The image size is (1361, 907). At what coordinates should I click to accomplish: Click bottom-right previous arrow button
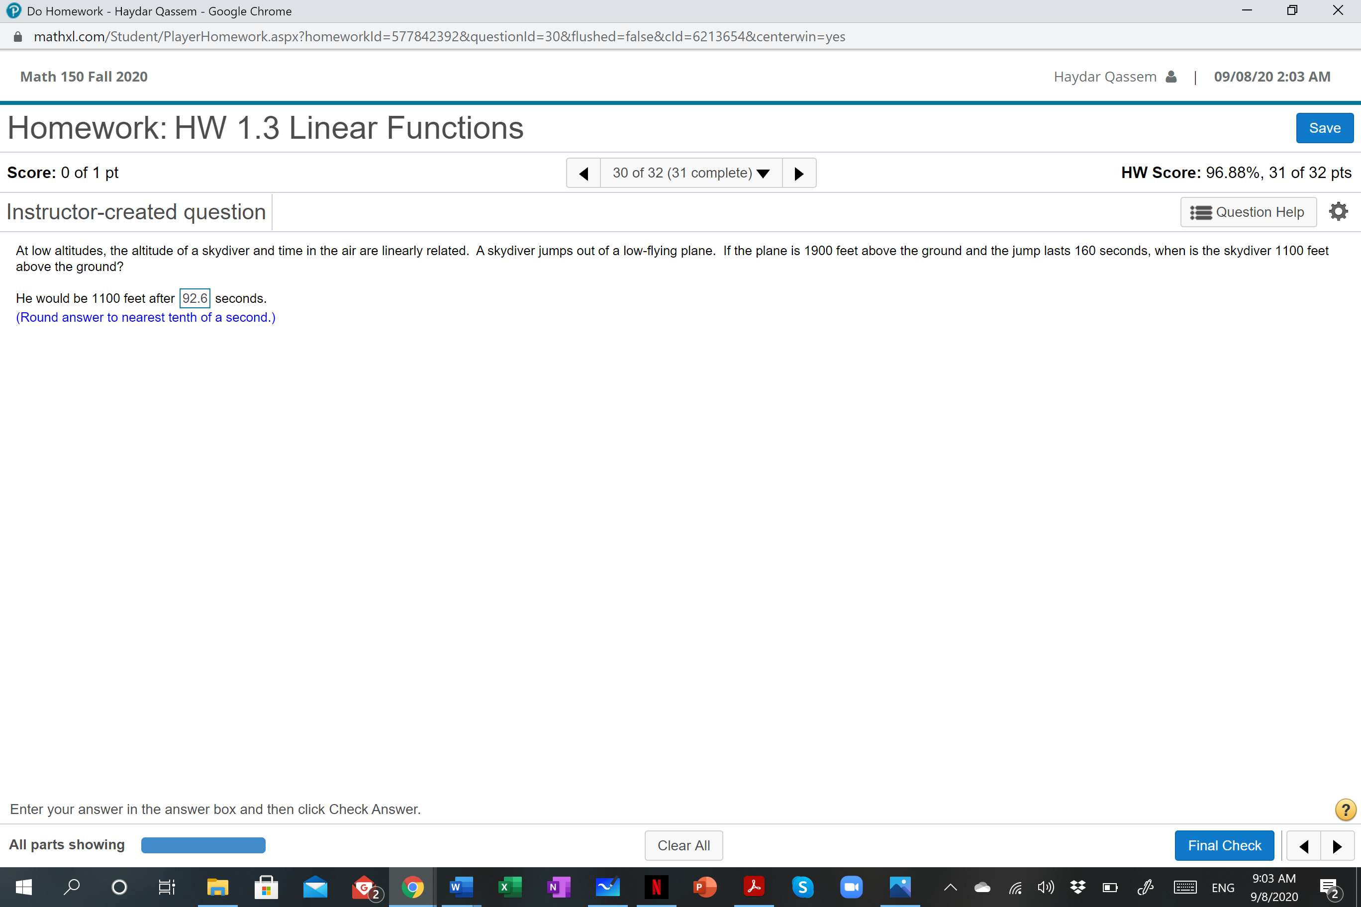[1303, 846]
